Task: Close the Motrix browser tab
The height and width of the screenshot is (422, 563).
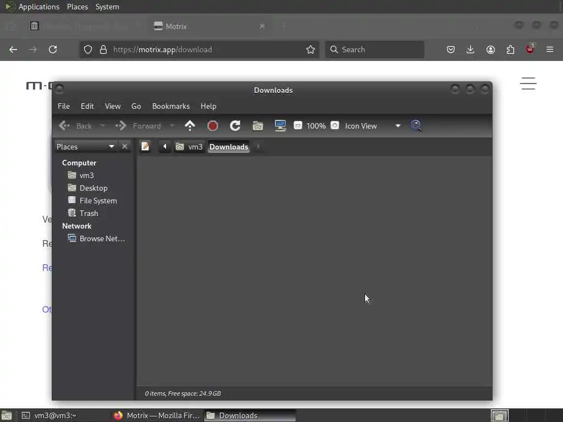Action: click(262, 26)
